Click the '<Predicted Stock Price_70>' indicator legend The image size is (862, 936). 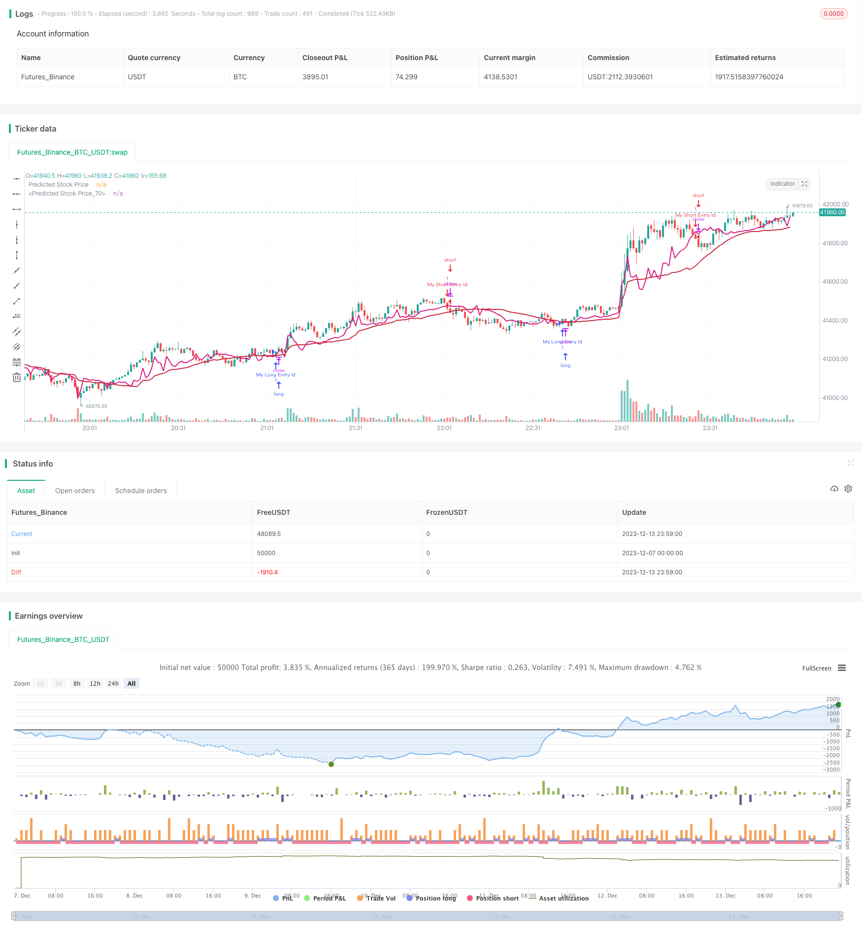[x=67, y=194]
